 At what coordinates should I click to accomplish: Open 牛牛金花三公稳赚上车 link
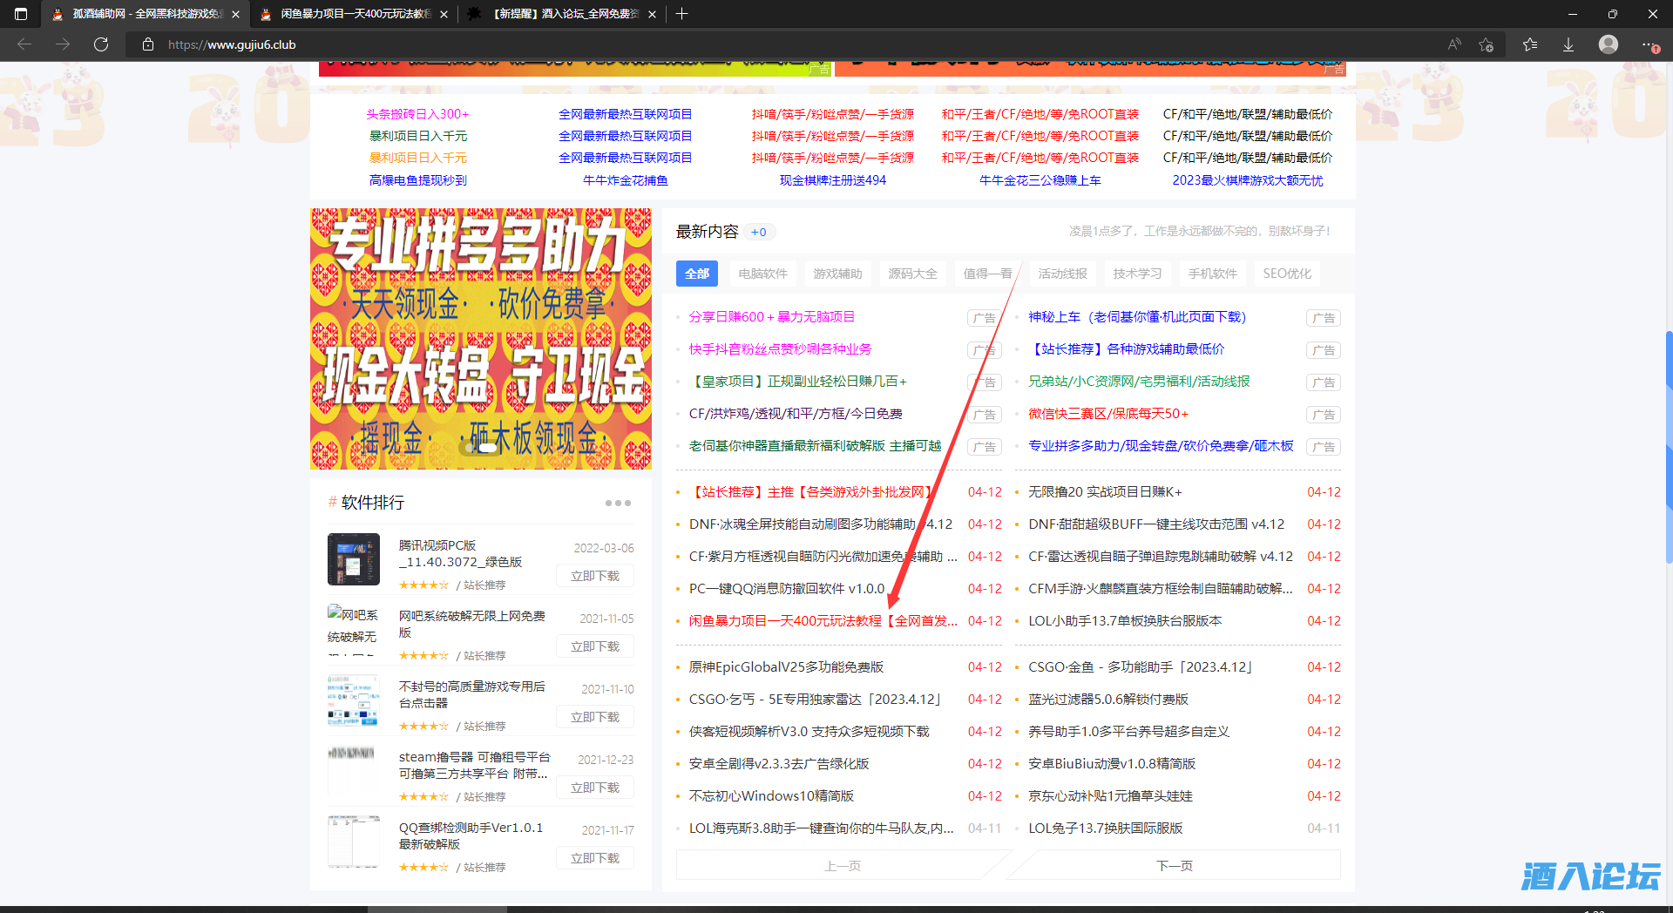point(1040,180)
